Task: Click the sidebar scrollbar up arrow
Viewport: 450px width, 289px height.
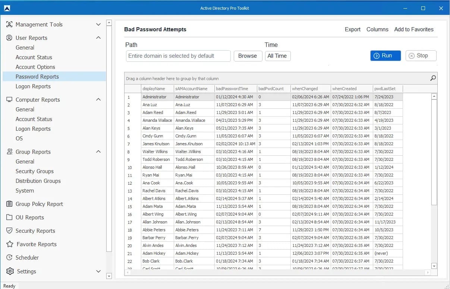Action: [x=109, y=23]
